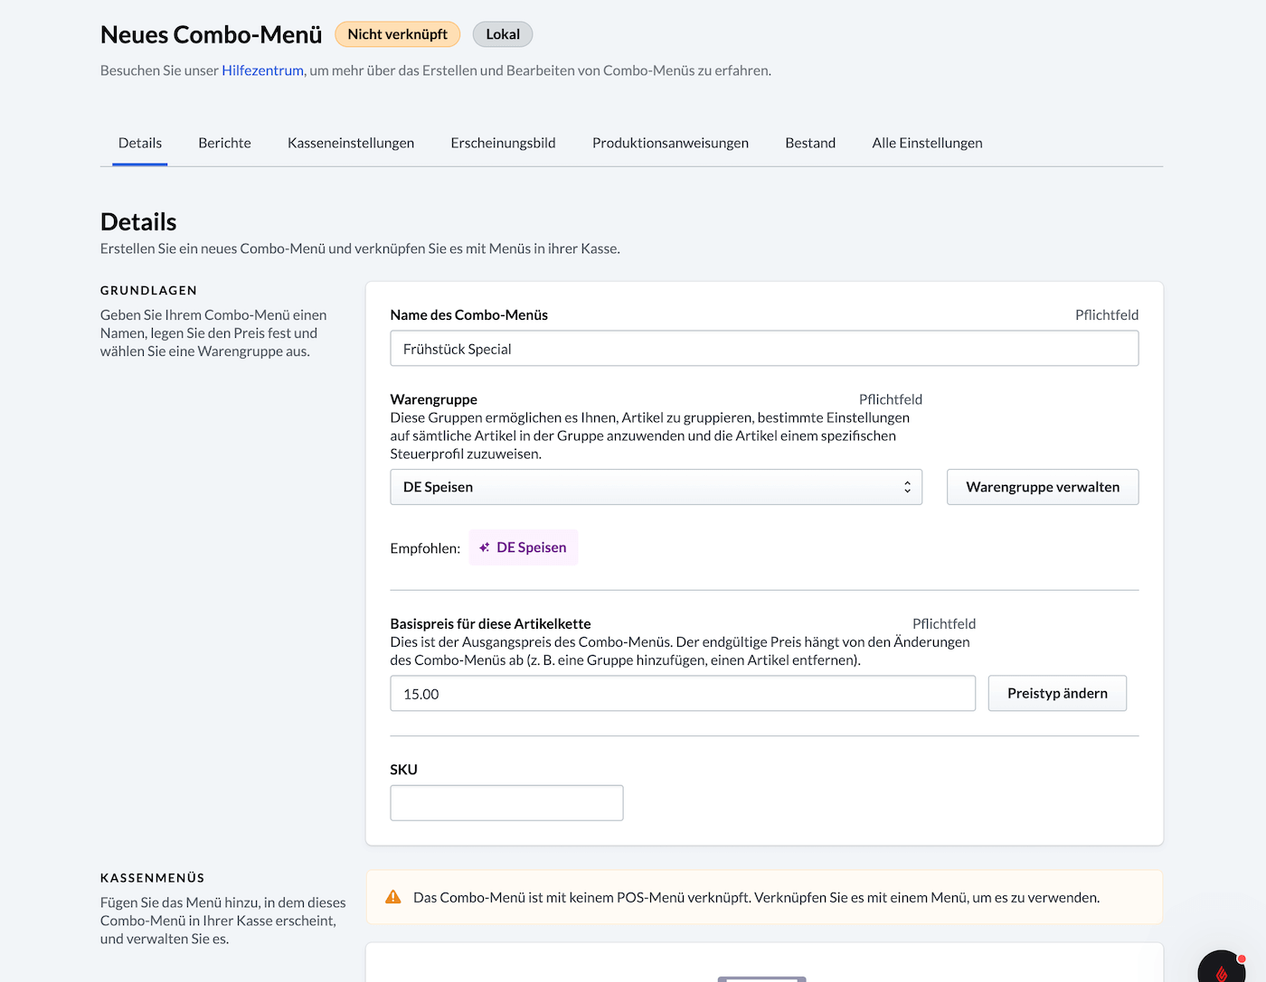Switch to the Bestand tab

point(810,143)
